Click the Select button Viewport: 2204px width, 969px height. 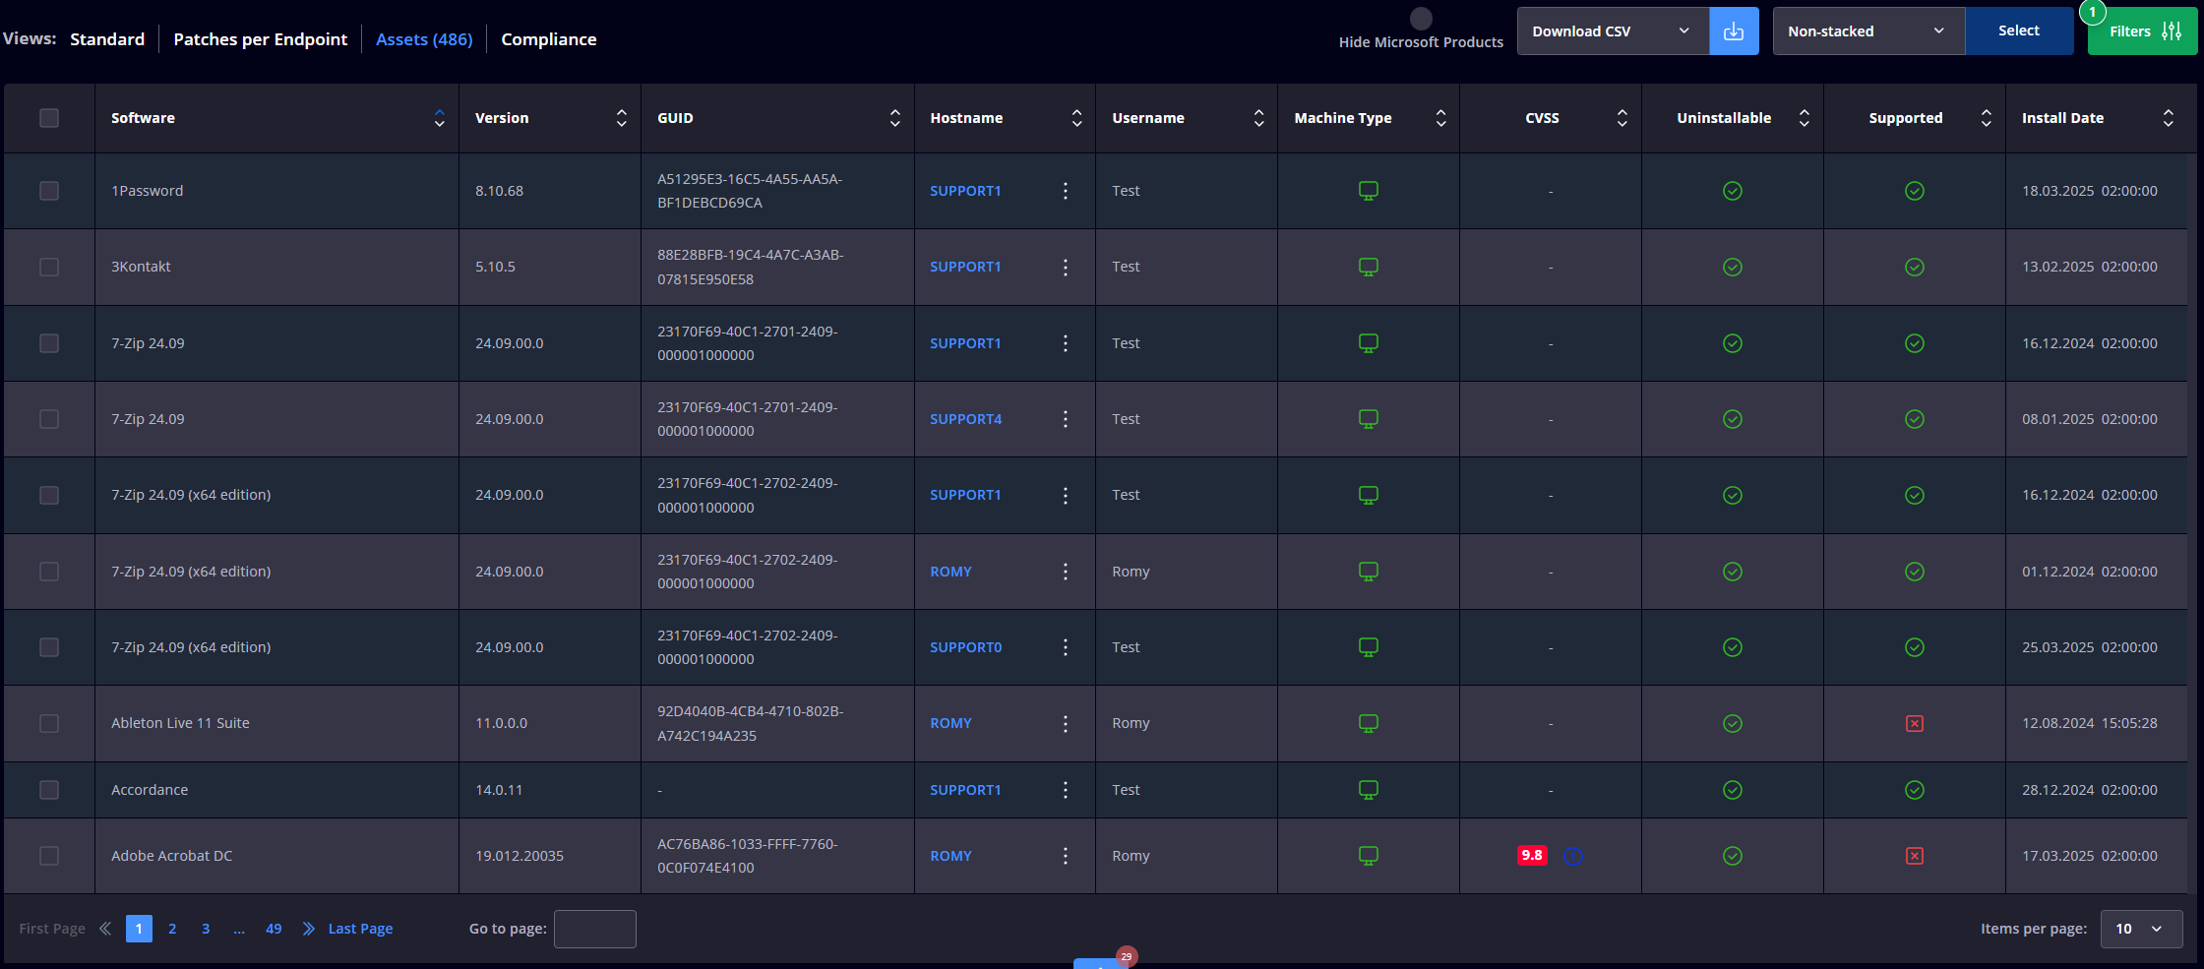click(x=2019, y=31)
